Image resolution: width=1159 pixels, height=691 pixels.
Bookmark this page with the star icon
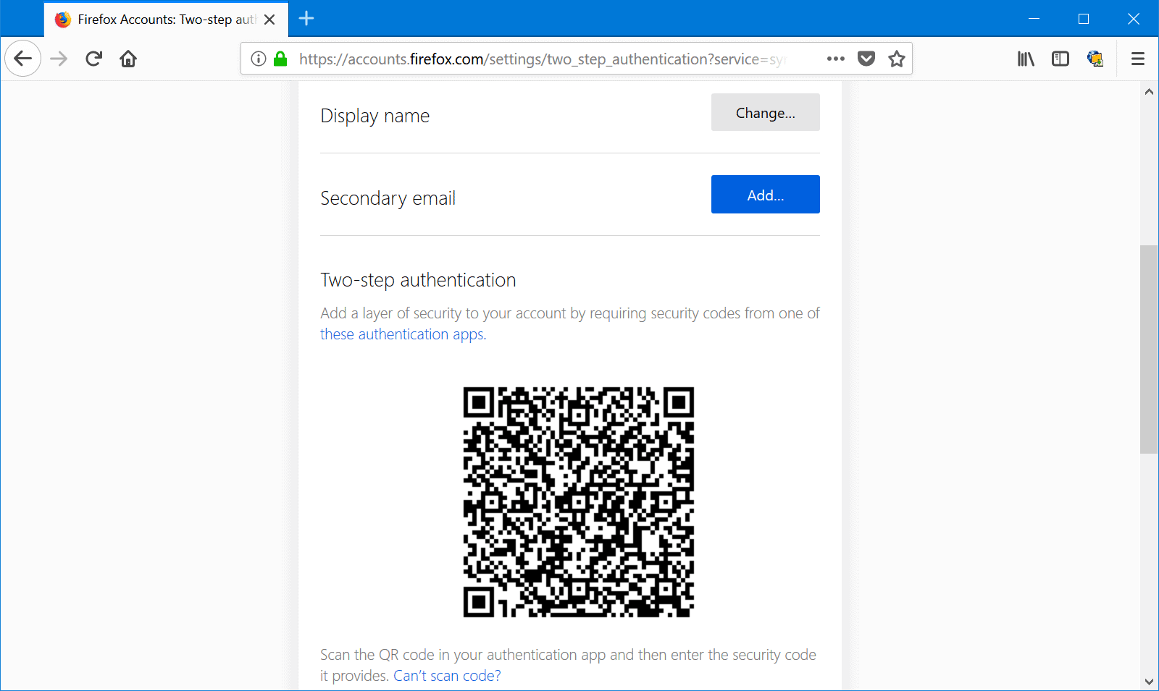(x=896, y=59)
